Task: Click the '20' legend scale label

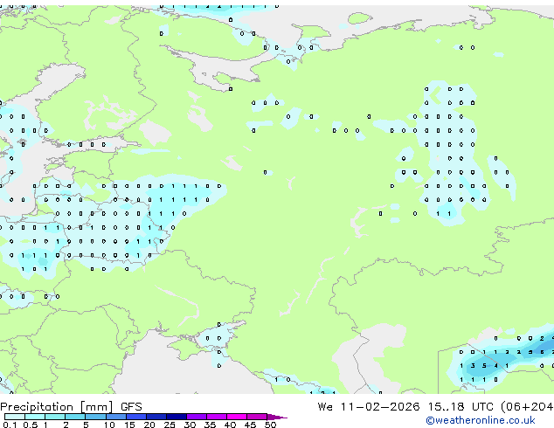Action: (149, 425)
